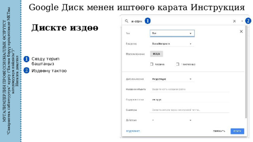The width and height of the screenshot is (253, 142).
Task: Open the Владелец dropdown
Action: coord(172,44)
